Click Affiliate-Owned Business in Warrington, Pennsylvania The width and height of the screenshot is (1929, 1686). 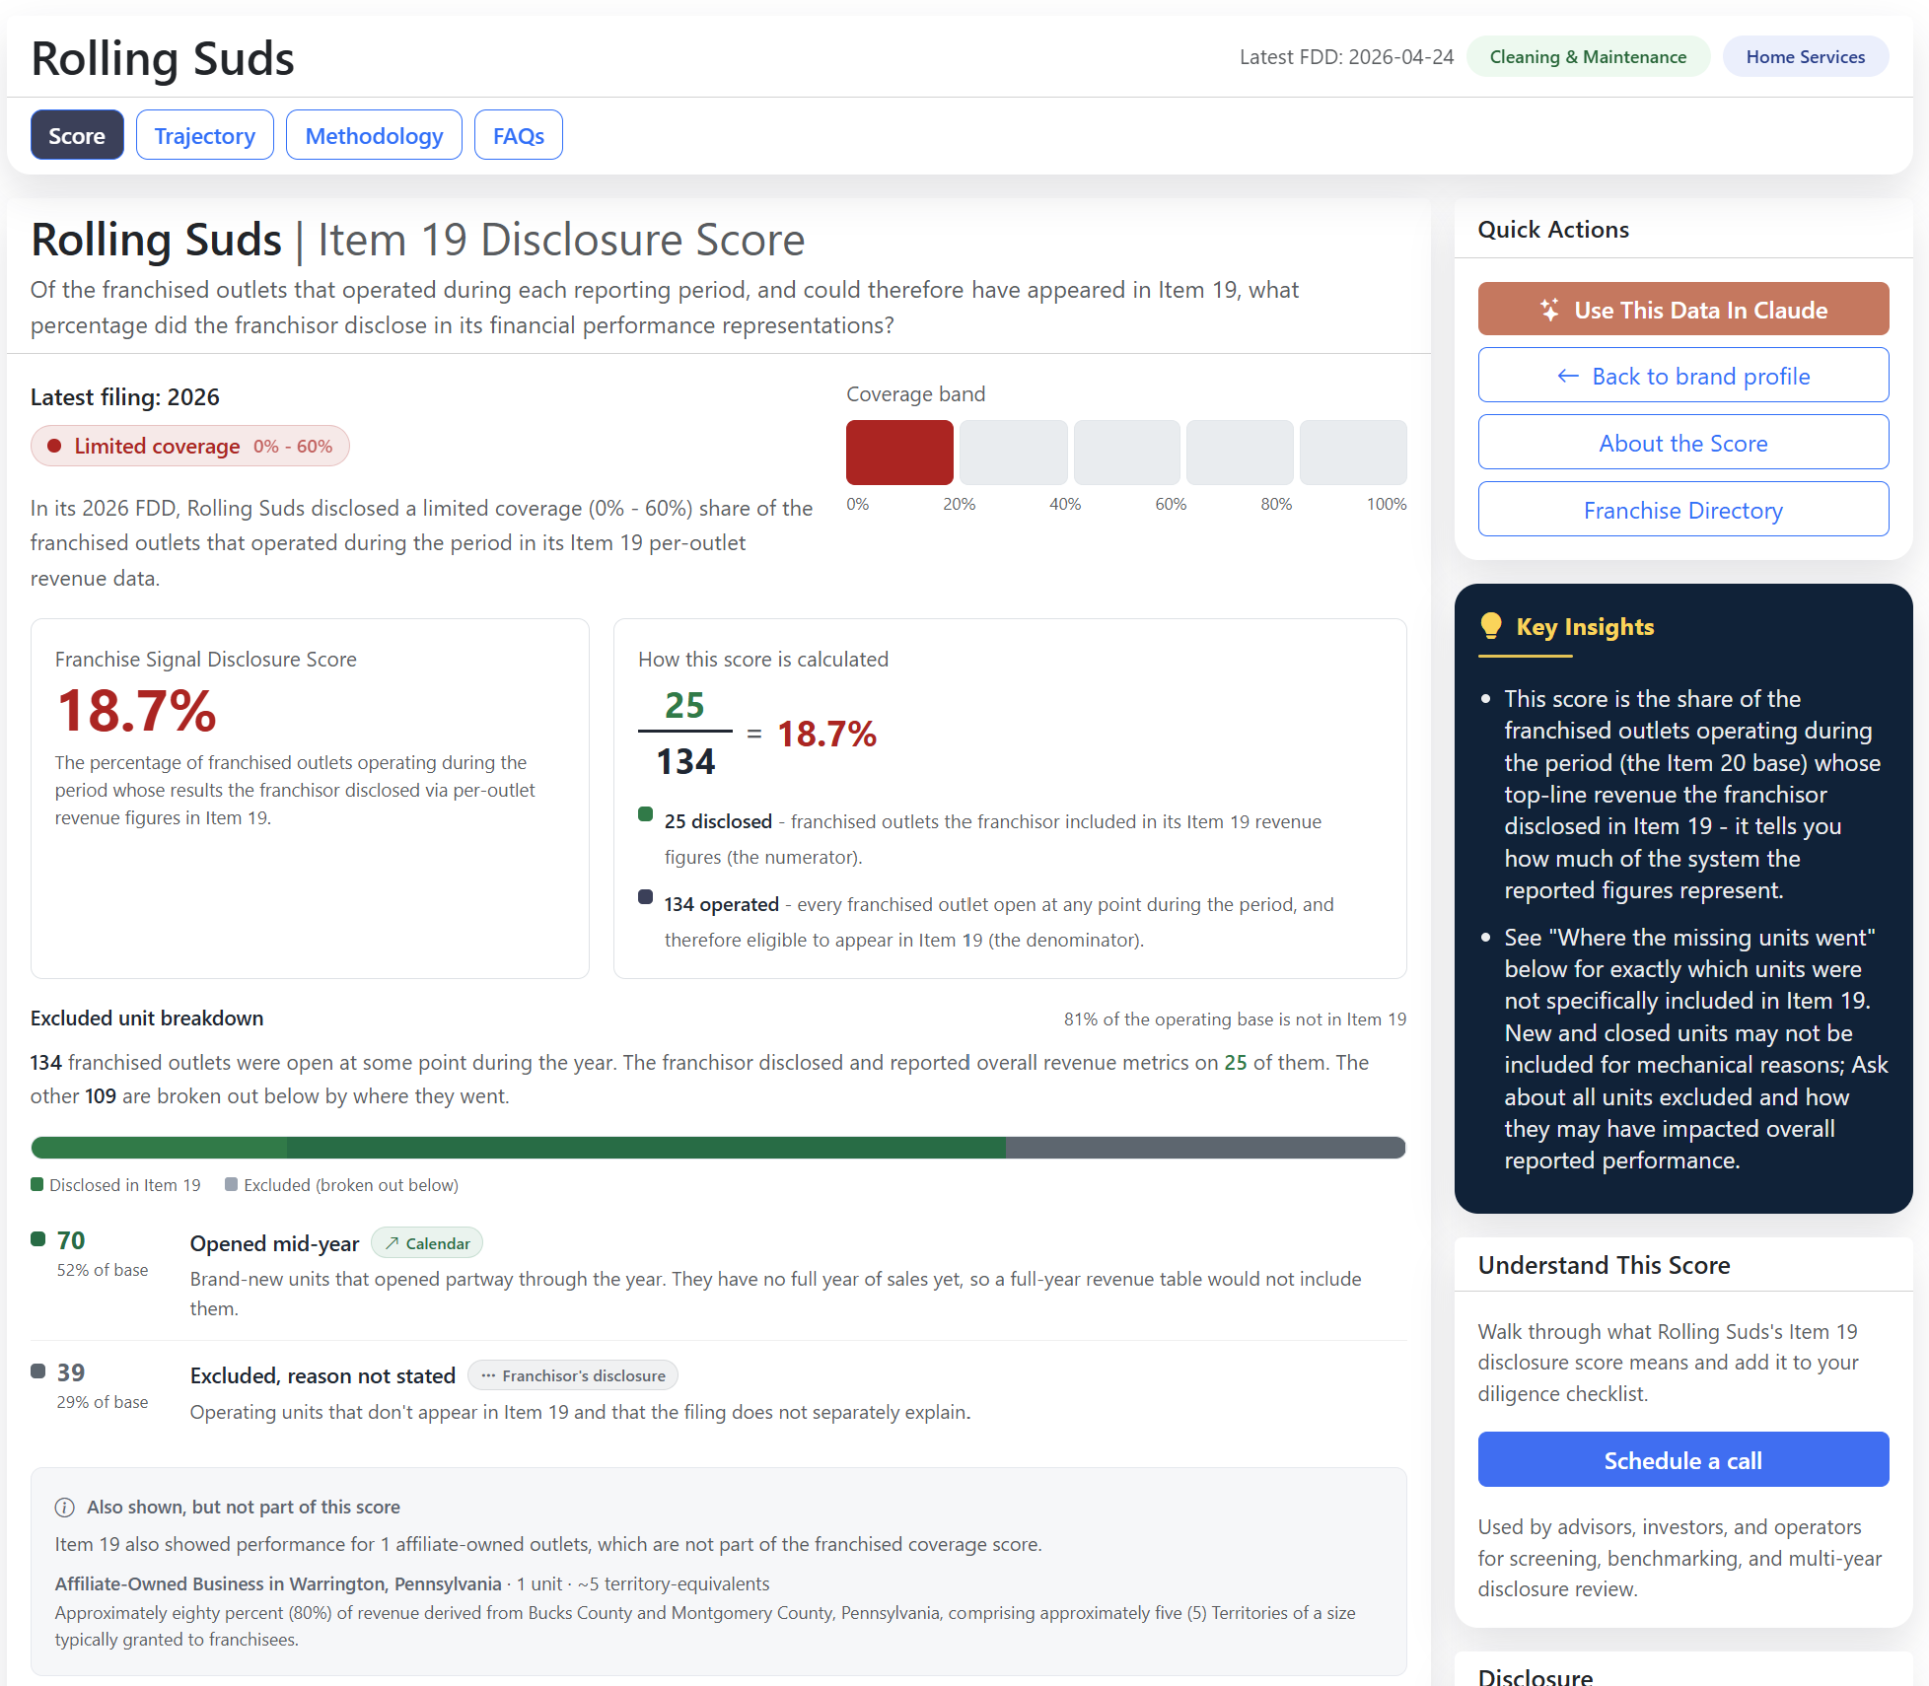pyautogui.click(x=278, y=1582)
